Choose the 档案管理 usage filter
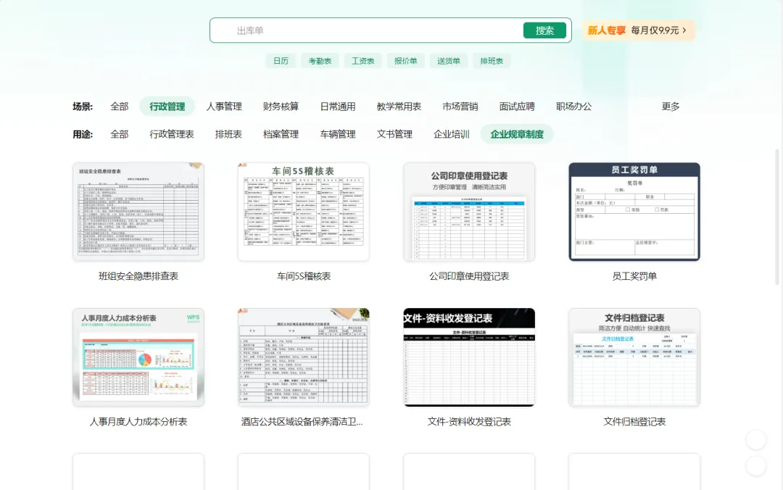 click(281, 134)
